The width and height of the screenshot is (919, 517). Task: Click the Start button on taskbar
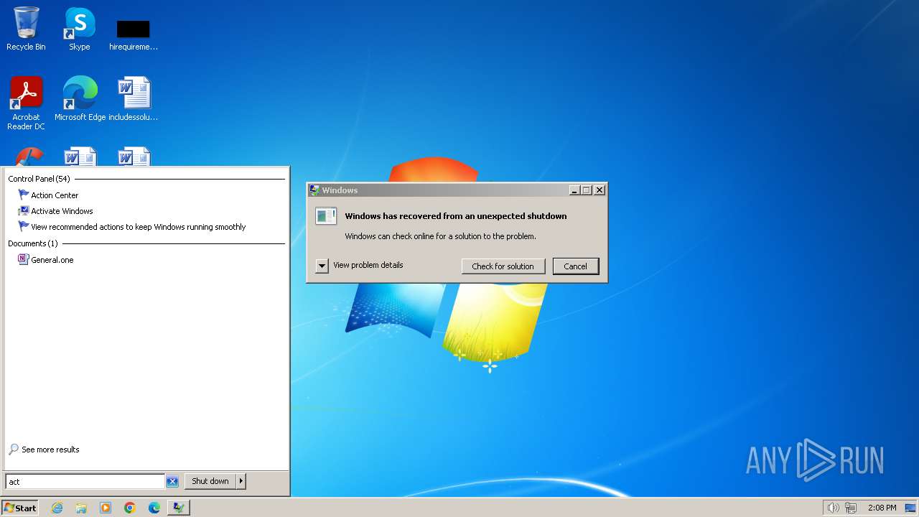[20, 508]
